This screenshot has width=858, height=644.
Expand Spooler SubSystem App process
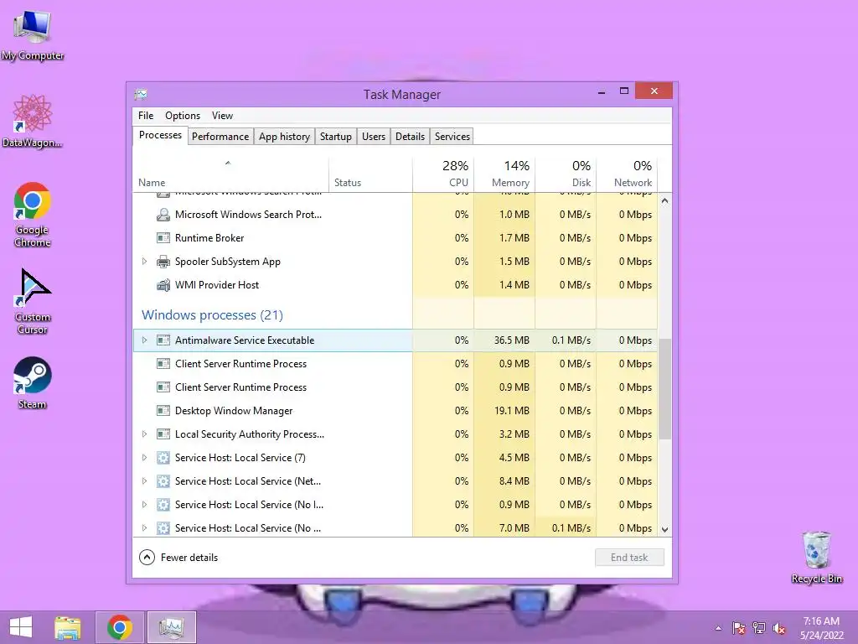click(x=144, y=262)
